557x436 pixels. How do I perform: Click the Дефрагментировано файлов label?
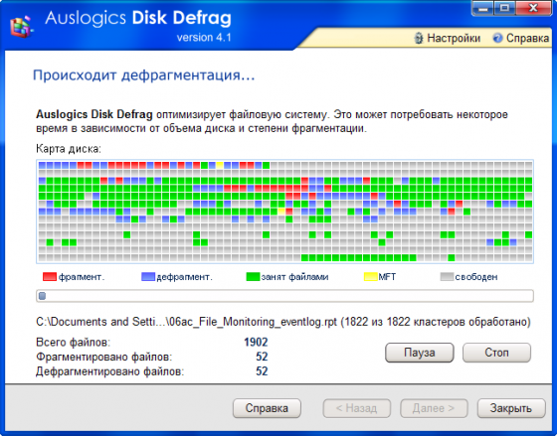click(x=110, y=371)
